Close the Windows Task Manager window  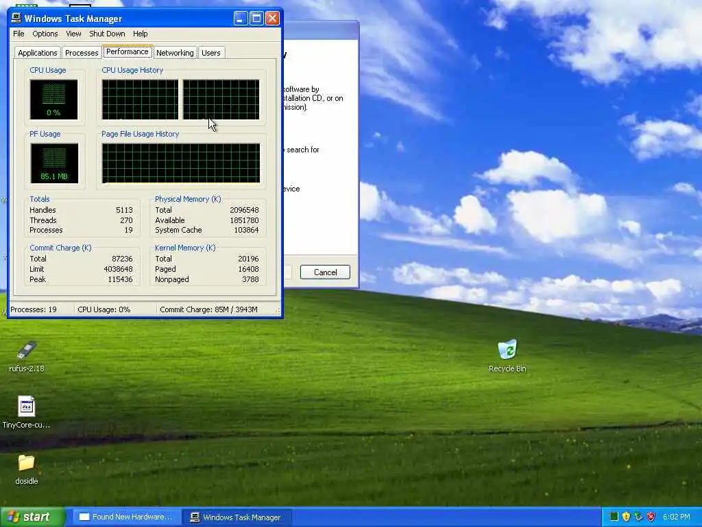272,19
